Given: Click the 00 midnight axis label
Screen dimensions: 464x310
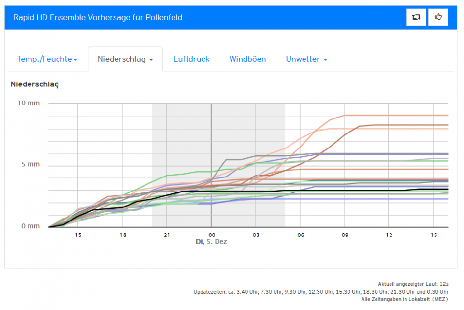Looking at the screenshot, I should (x=211, y=235).
